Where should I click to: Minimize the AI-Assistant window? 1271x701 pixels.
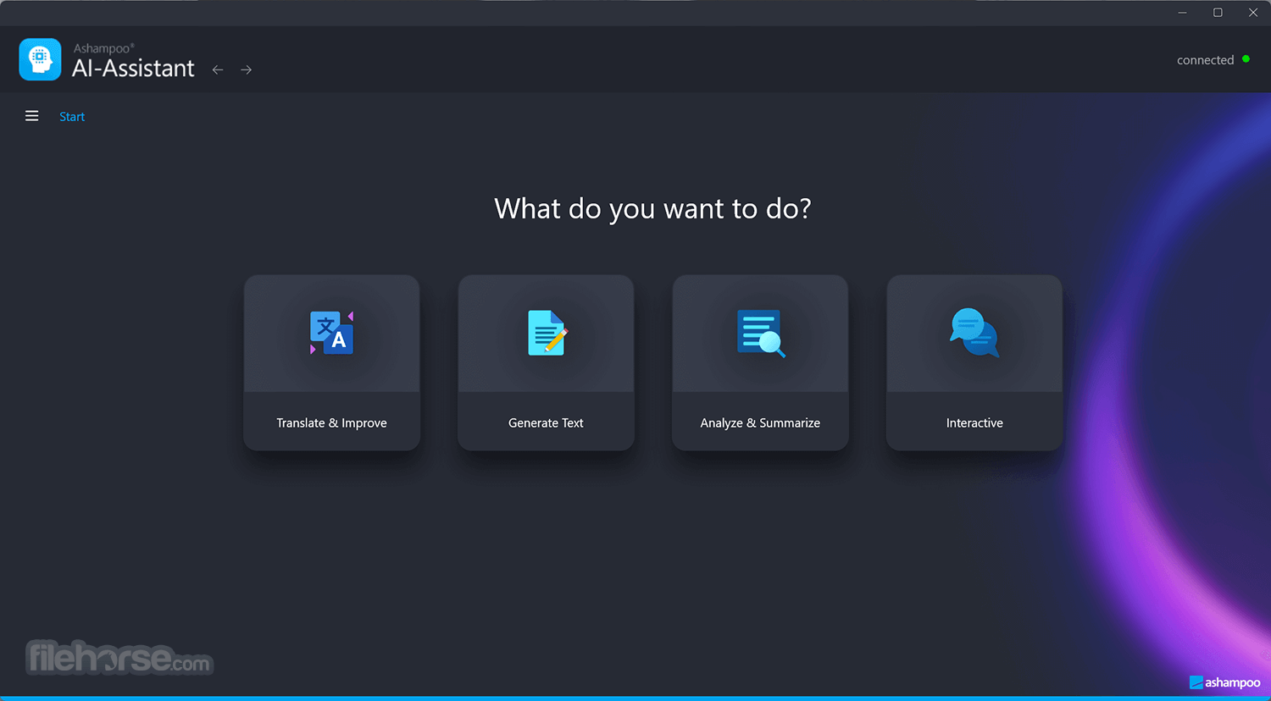coord(1182,13)
